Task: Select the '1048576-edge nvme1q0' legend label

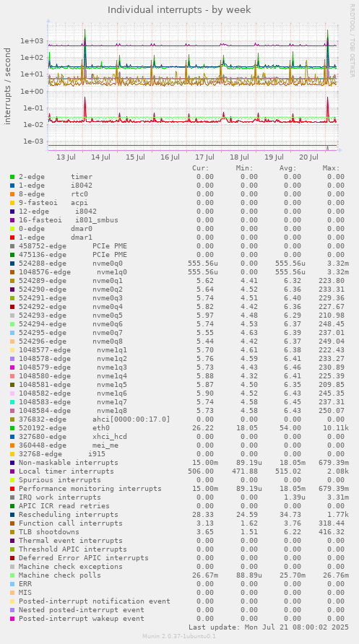Action: (x=73, y=271)
